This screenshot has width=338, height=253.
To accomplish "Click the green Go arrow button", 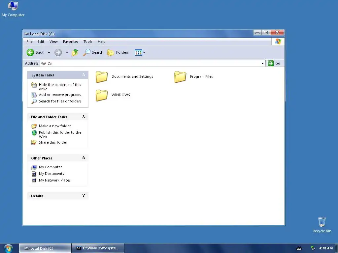I will tap(271, 63).
